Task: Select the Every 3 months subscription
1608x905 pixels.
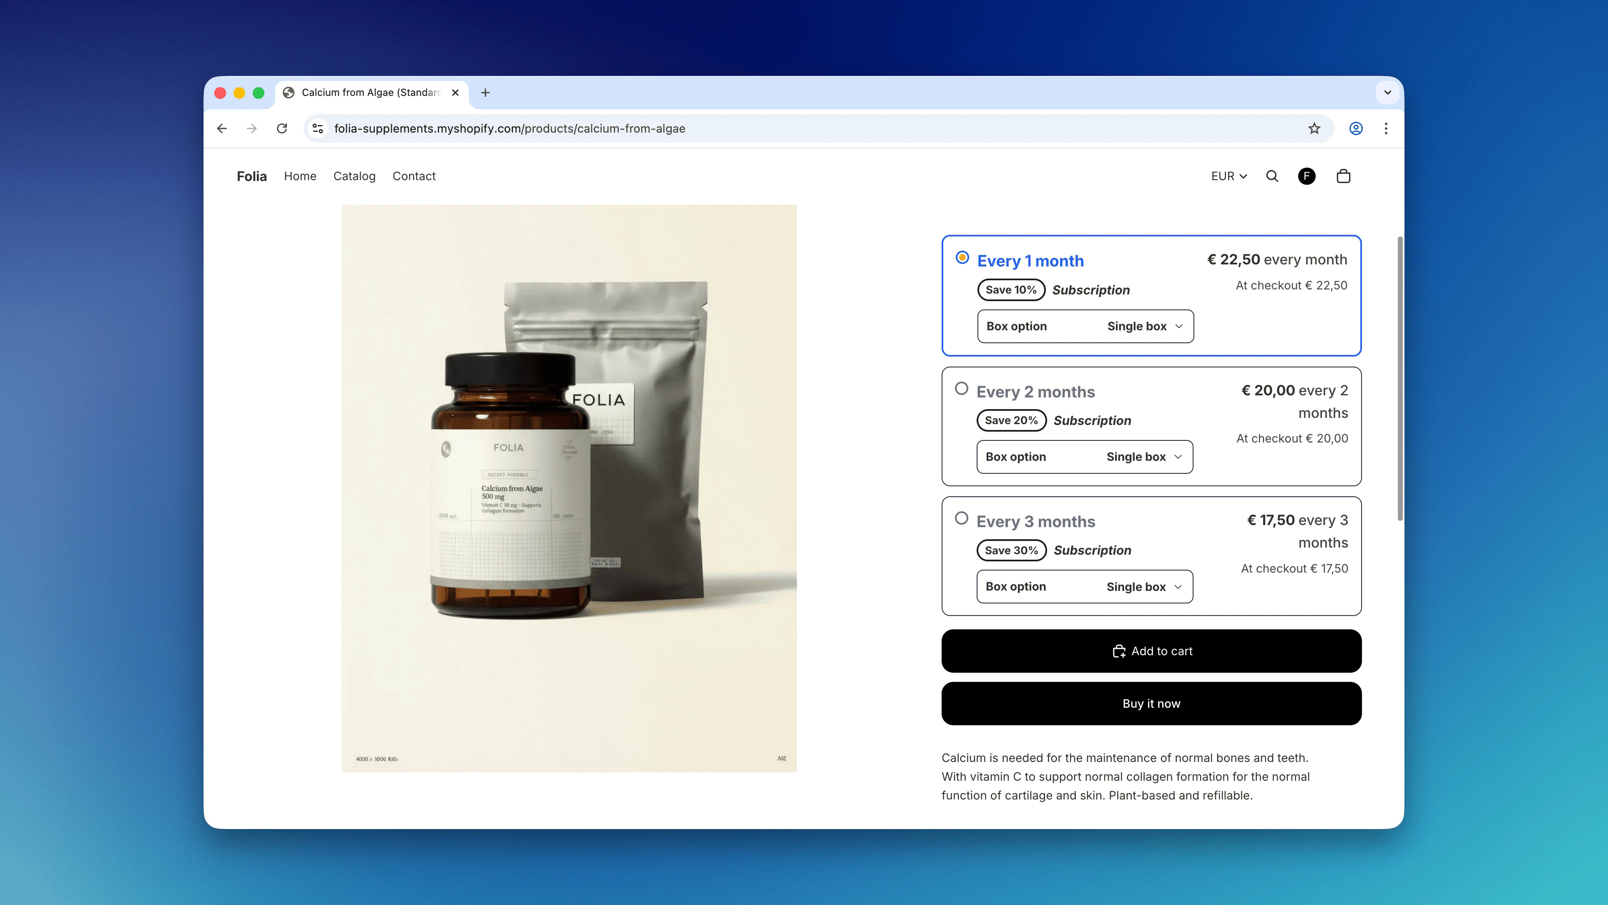Action: click(x=962, y=518)
